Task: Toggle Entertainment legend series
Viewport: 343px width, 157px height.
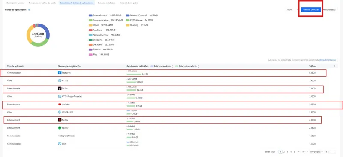Action: (105, 15)
